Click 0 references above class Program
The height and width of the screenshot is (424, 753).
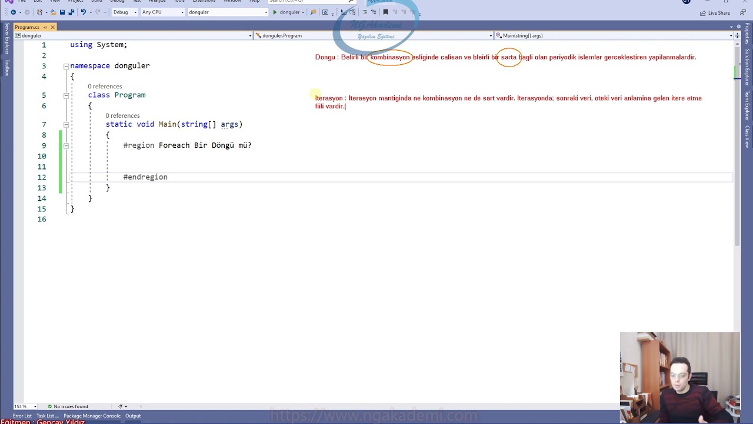point(105,87)
